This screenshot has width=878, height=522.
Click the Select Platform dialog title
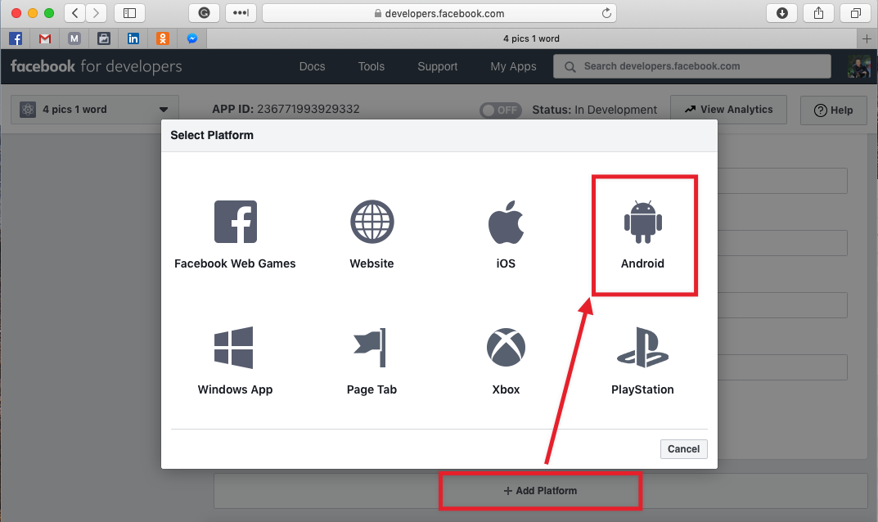click(x=212, y=135)
